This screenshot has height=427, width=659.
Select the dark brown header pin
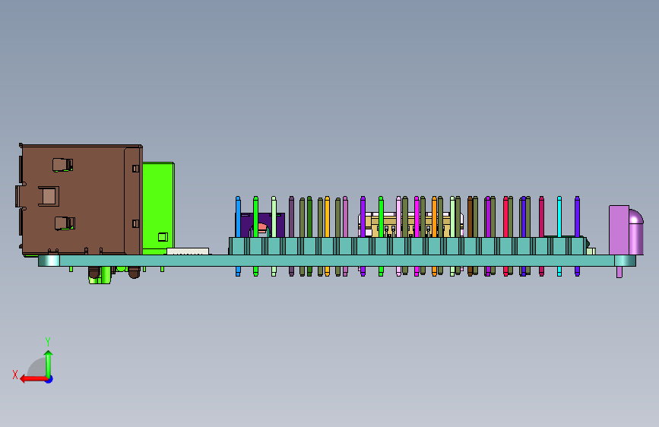click(470, 217)
